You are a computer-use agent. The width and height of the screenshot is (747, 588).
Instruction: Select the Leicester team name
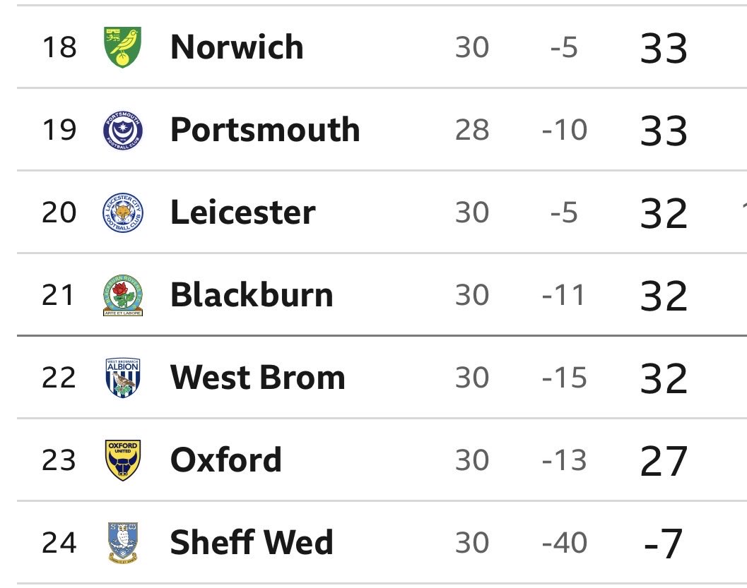coord(242,212)
